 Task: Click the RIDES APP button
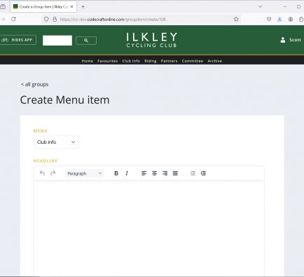pos(18,40)
